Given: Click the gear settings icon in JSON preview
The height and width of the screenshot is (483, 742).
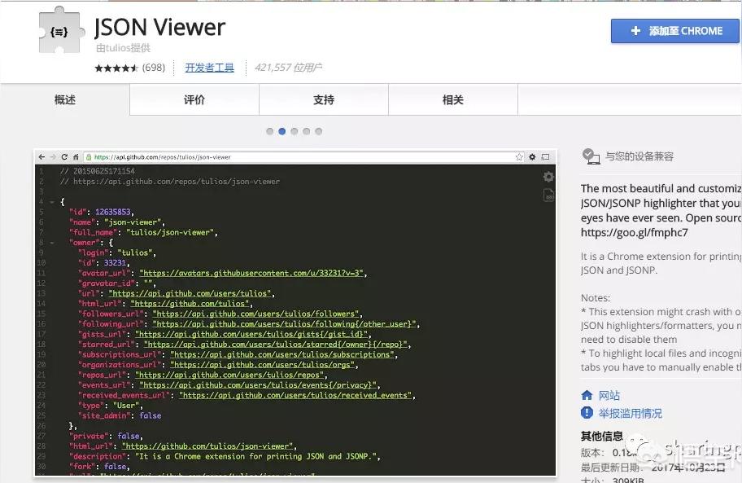Looking at the screenshot, I should point(548,177).
